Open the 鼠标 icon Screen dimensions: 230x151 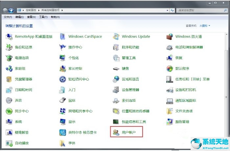click(x=63, y=101)
